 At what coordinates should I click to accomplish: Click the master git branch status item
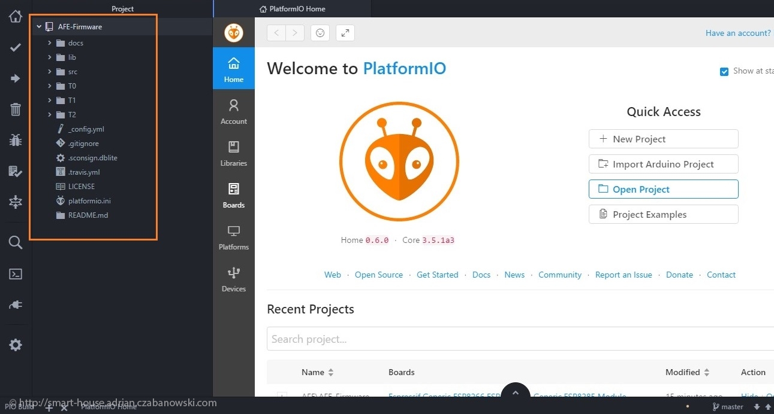pyautogui.click(x=728, y=407)
